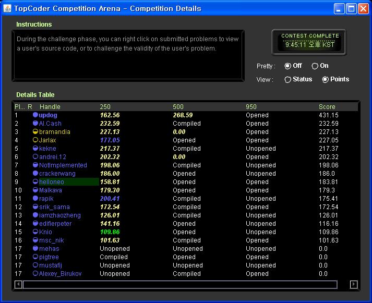Click the rating icon beside mehas

pyautogui.click(x=35, y=248)
